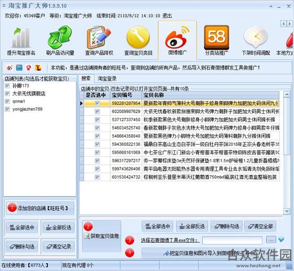Click item list scrollbar down arrow
This screenshot has height=271, width=294.
287,211
